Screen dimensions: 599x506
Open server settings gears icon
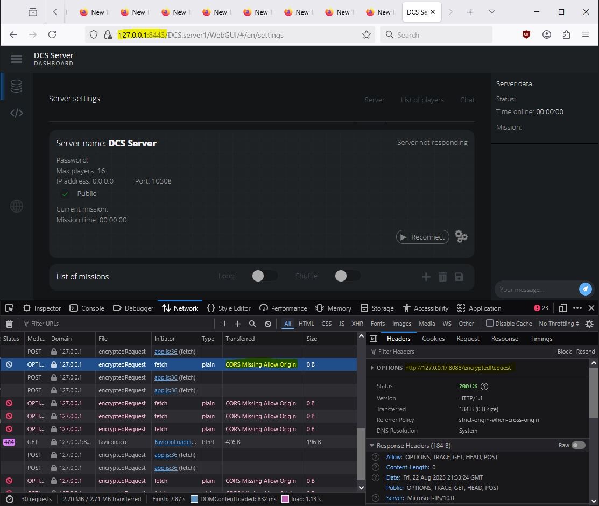(461, 236)
